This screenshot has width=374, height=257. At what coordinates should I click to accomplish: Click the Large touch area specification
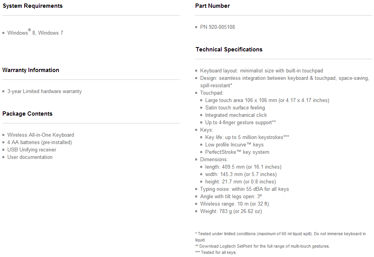[x=267, y=100]
